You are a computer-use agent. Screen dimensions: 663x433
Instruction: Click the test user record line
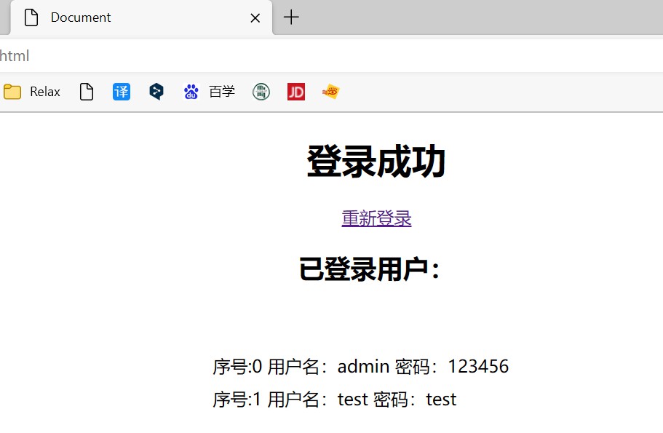(x=334, y=400)
